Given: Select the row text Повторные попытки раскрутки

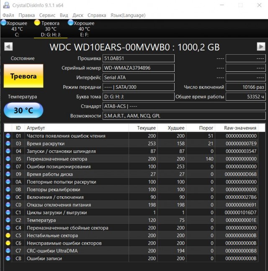Looking at the screenshot, I should [x=62, y=182].
